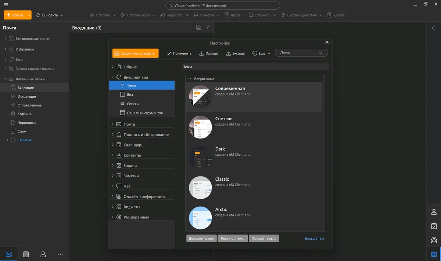This screenshot has height=261, width=441.
Task: Open the Новый dropdown arrow
Action: tap(29, 15)
